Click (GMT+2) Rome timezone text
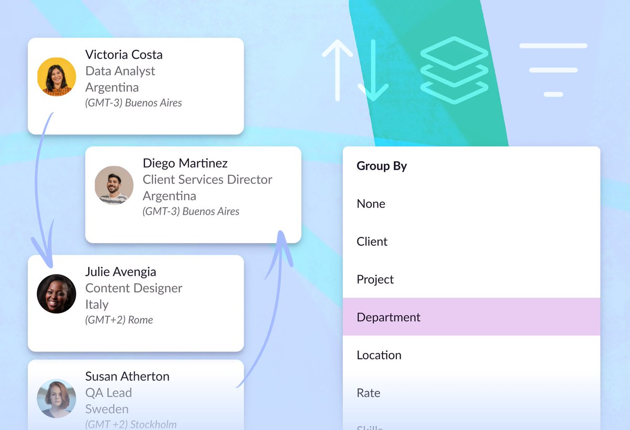The image size is (630, 430). [x=119, y=320]
